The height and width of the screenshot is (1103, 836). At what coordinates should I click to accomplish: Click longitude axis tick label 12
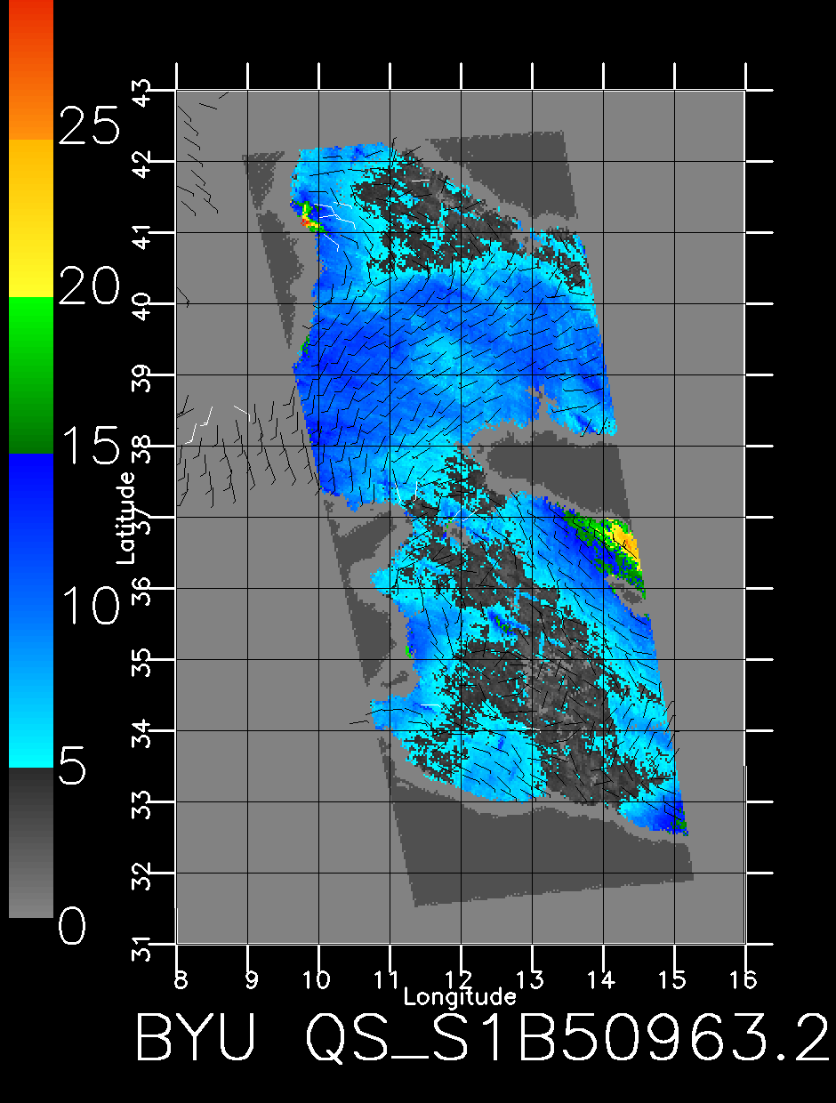click(460, 979)
